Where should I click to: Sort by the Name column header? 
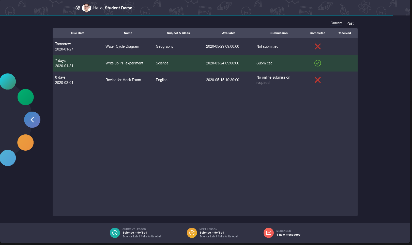pos(128,33)
